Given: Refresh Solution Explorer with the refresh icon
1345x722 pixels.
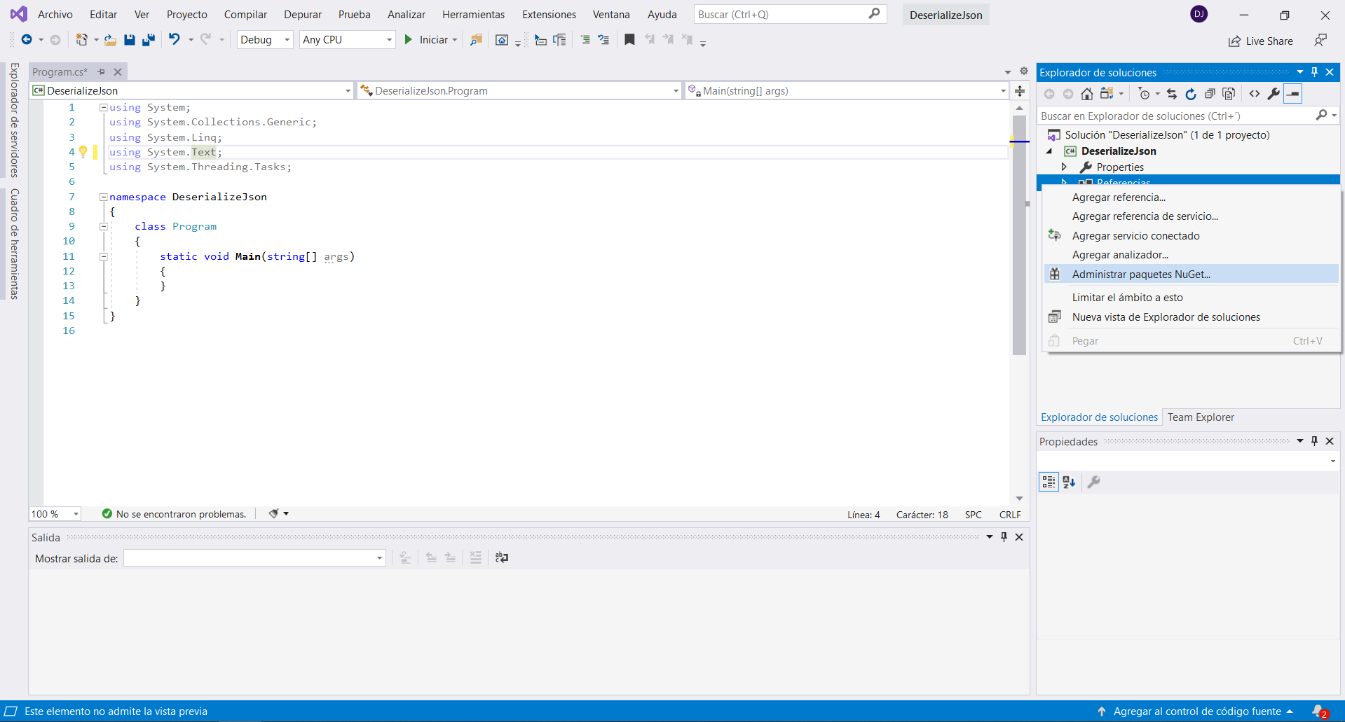Looking at the screenshot, I should (x=1191, y=94).
